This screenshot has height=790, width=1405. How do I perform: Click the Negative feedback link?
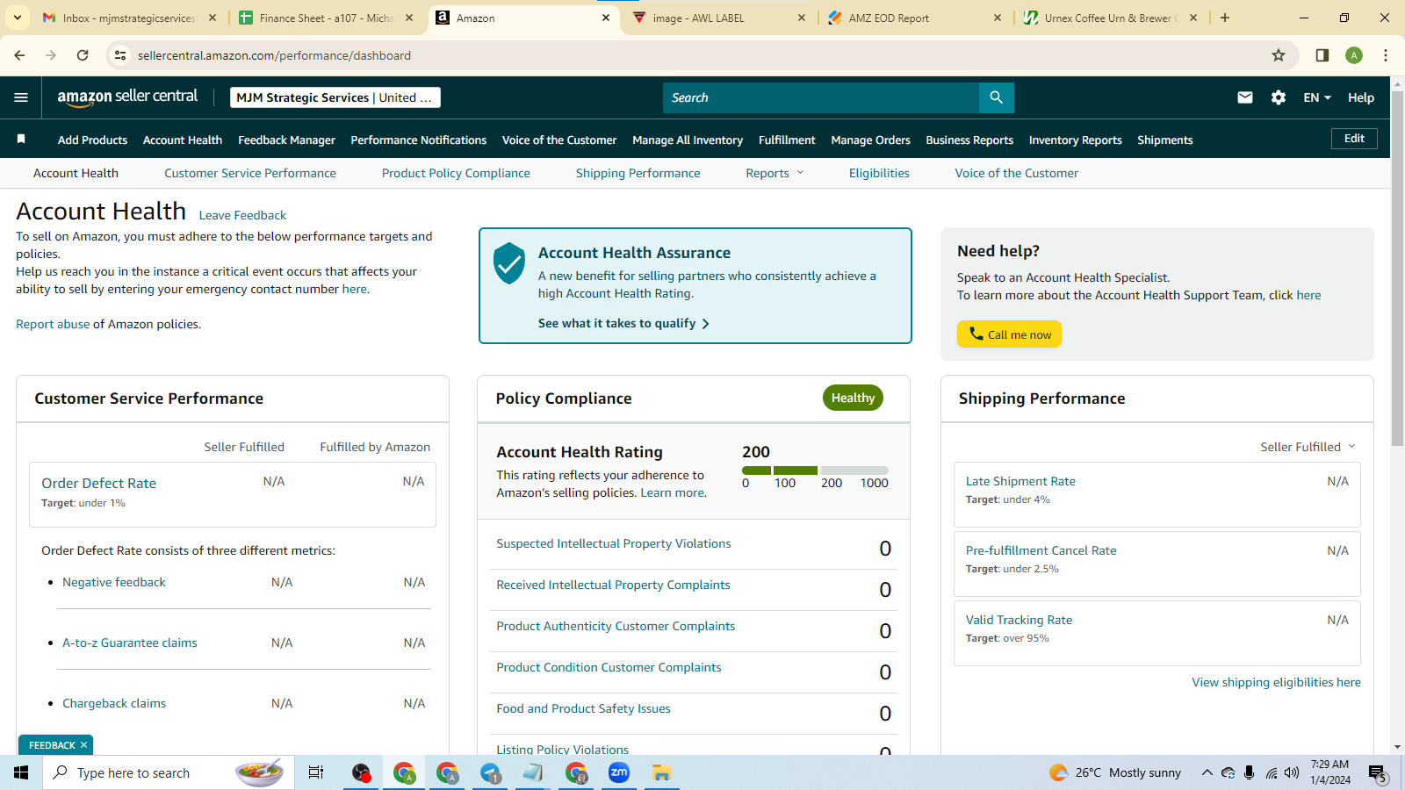(114, 582)
